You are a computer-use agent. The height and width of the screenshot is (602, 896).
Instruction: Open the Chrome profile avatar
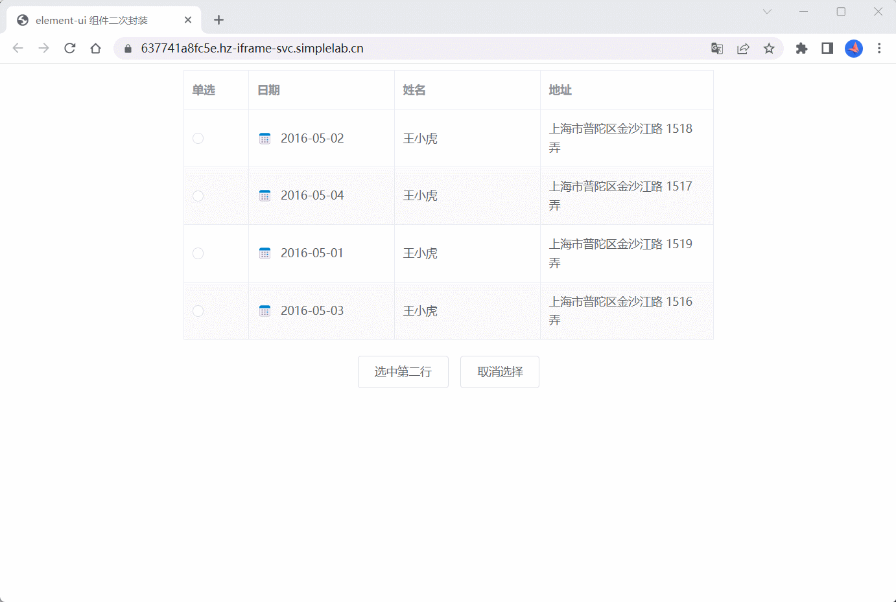854,49
